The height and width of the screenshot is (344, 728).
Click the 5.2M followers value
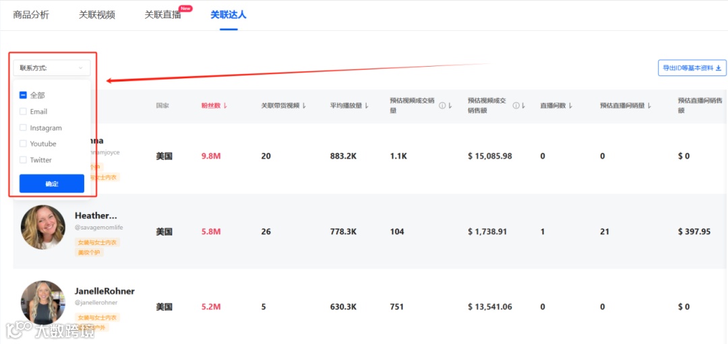[211, 307]
